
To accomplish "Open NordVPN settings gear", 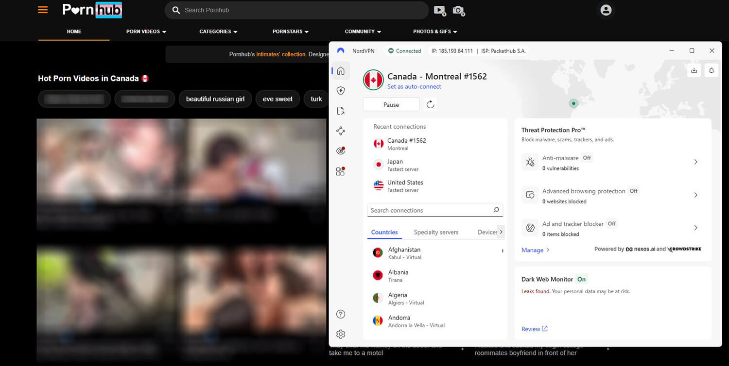I will click(x=341, y=334).
